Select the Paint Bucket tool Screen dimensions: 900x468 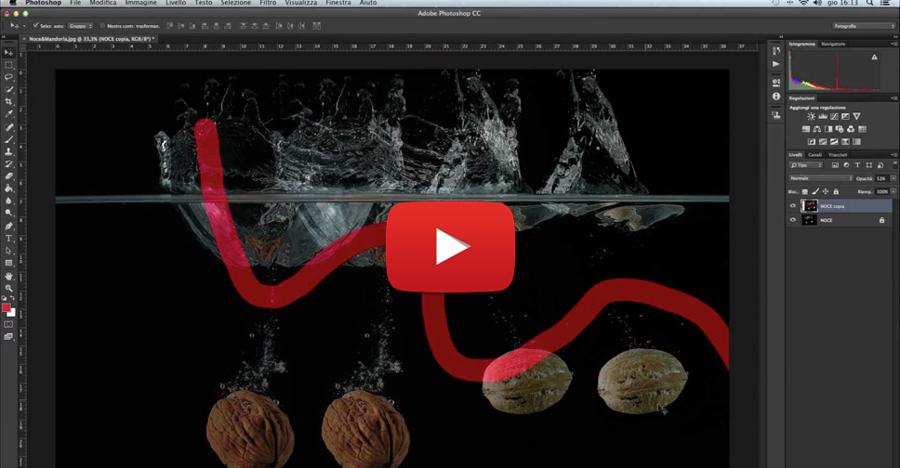coord(8,188)
